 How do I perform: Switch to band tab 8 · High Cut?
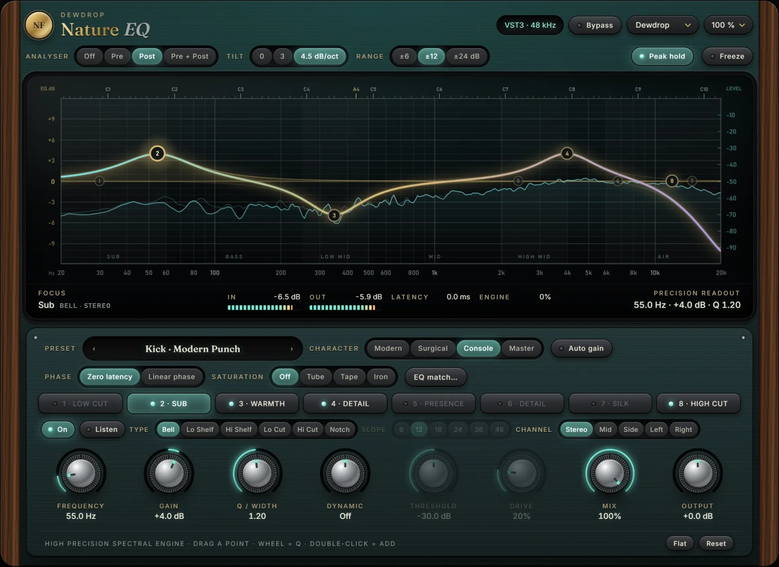point(698,404)
